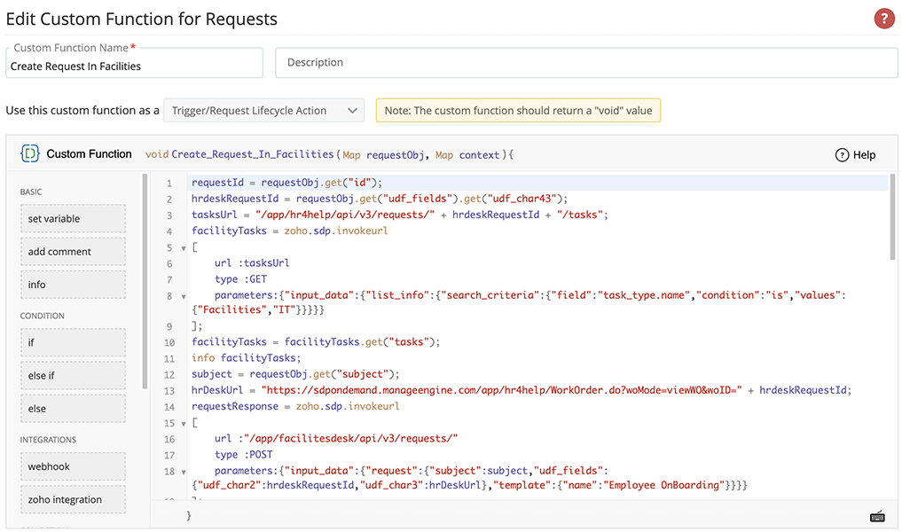Insert an "if" condition block
The height and width of the screenshot is (532, 902).
point(73,342)
